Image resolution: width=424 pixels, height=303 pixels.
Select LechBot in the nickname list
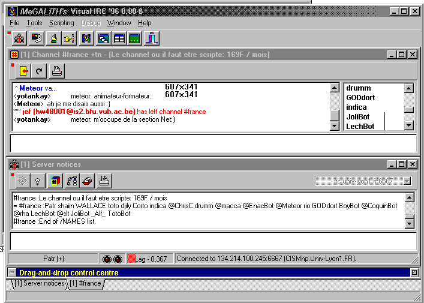(360, 127)
